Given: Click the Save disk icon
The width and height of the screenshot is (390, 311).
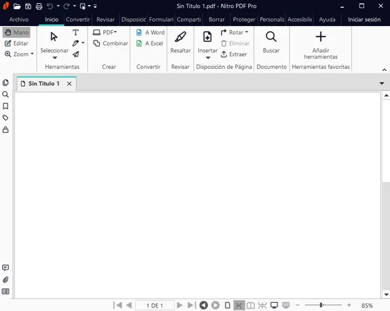Looking at the screenshot, I should (28, 6).
